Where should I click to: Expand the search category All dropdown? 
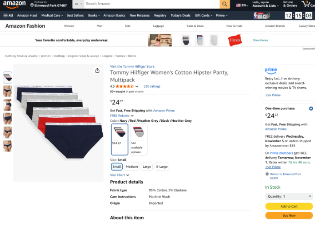pyautogui.click(x=78, y=4)
